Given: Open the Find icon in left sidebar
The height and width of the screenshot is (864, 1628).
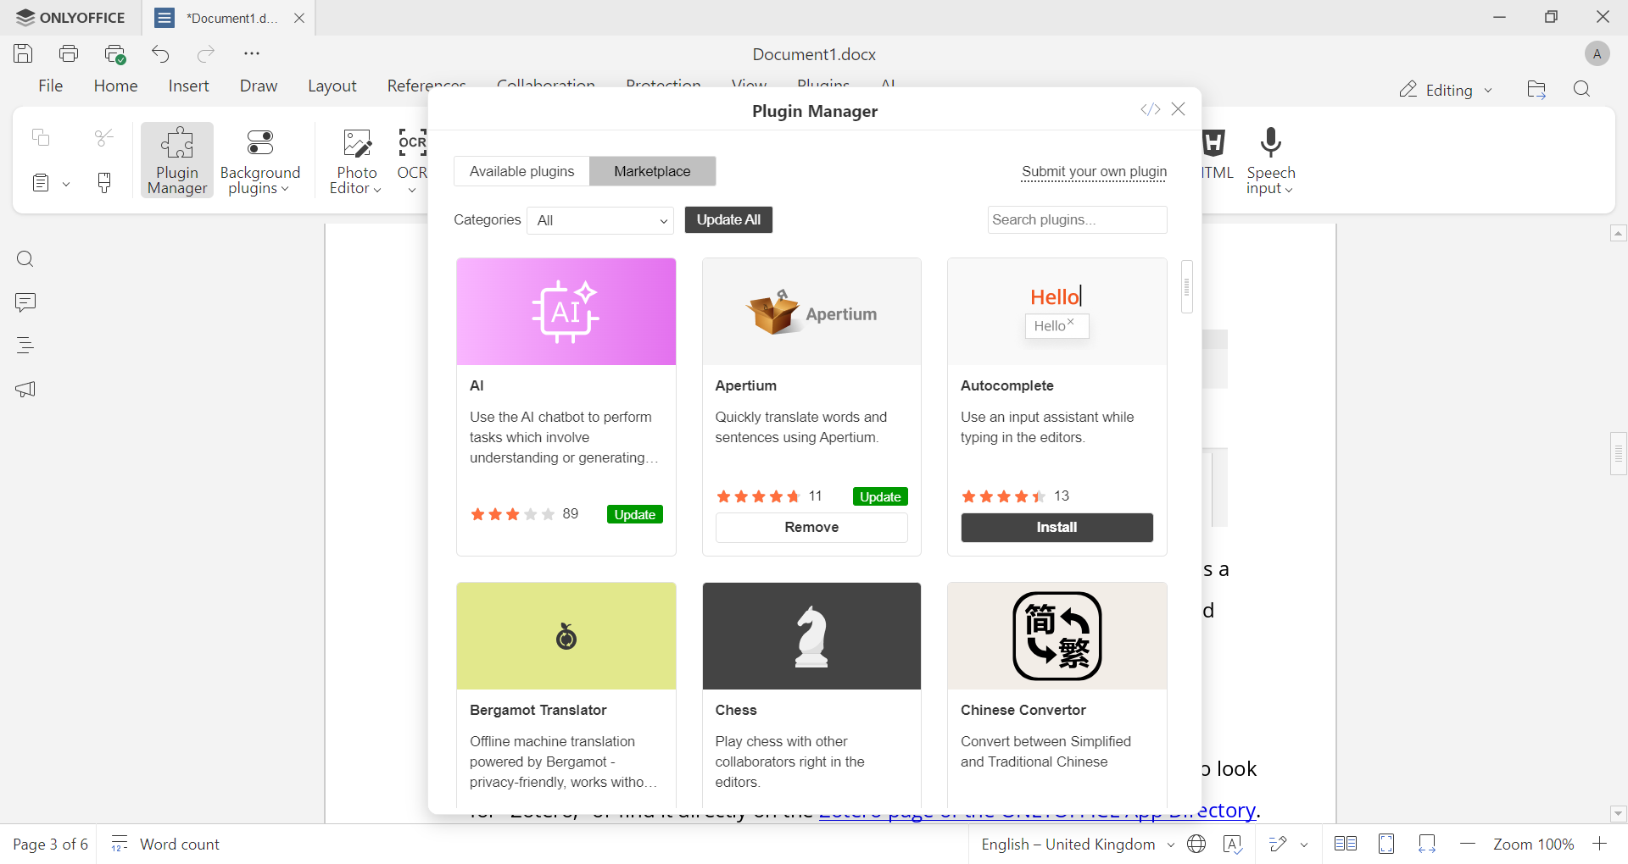Looking at the screenshot, I should pos(25,259).
